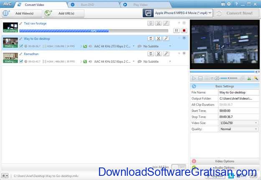
Task: Click the green audio icon in Way to Go-desktop row
Action: [x=85, y=46]
